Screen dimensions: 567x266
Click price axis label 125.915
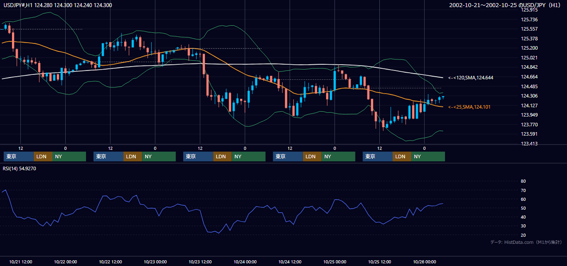click(529, 10)
